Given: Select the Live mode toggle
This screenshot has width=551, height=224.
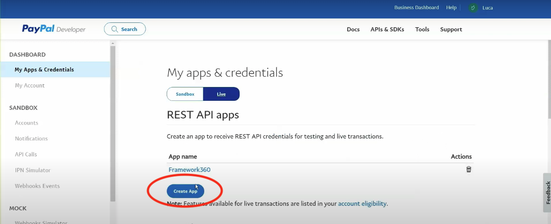Looking at the screenshot, I should click(x=221, y=94).
